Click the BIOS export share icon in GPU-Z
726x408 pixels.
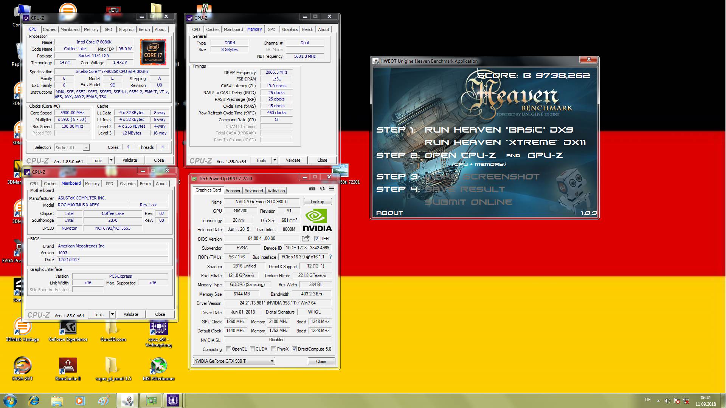[x=306, y=238]
